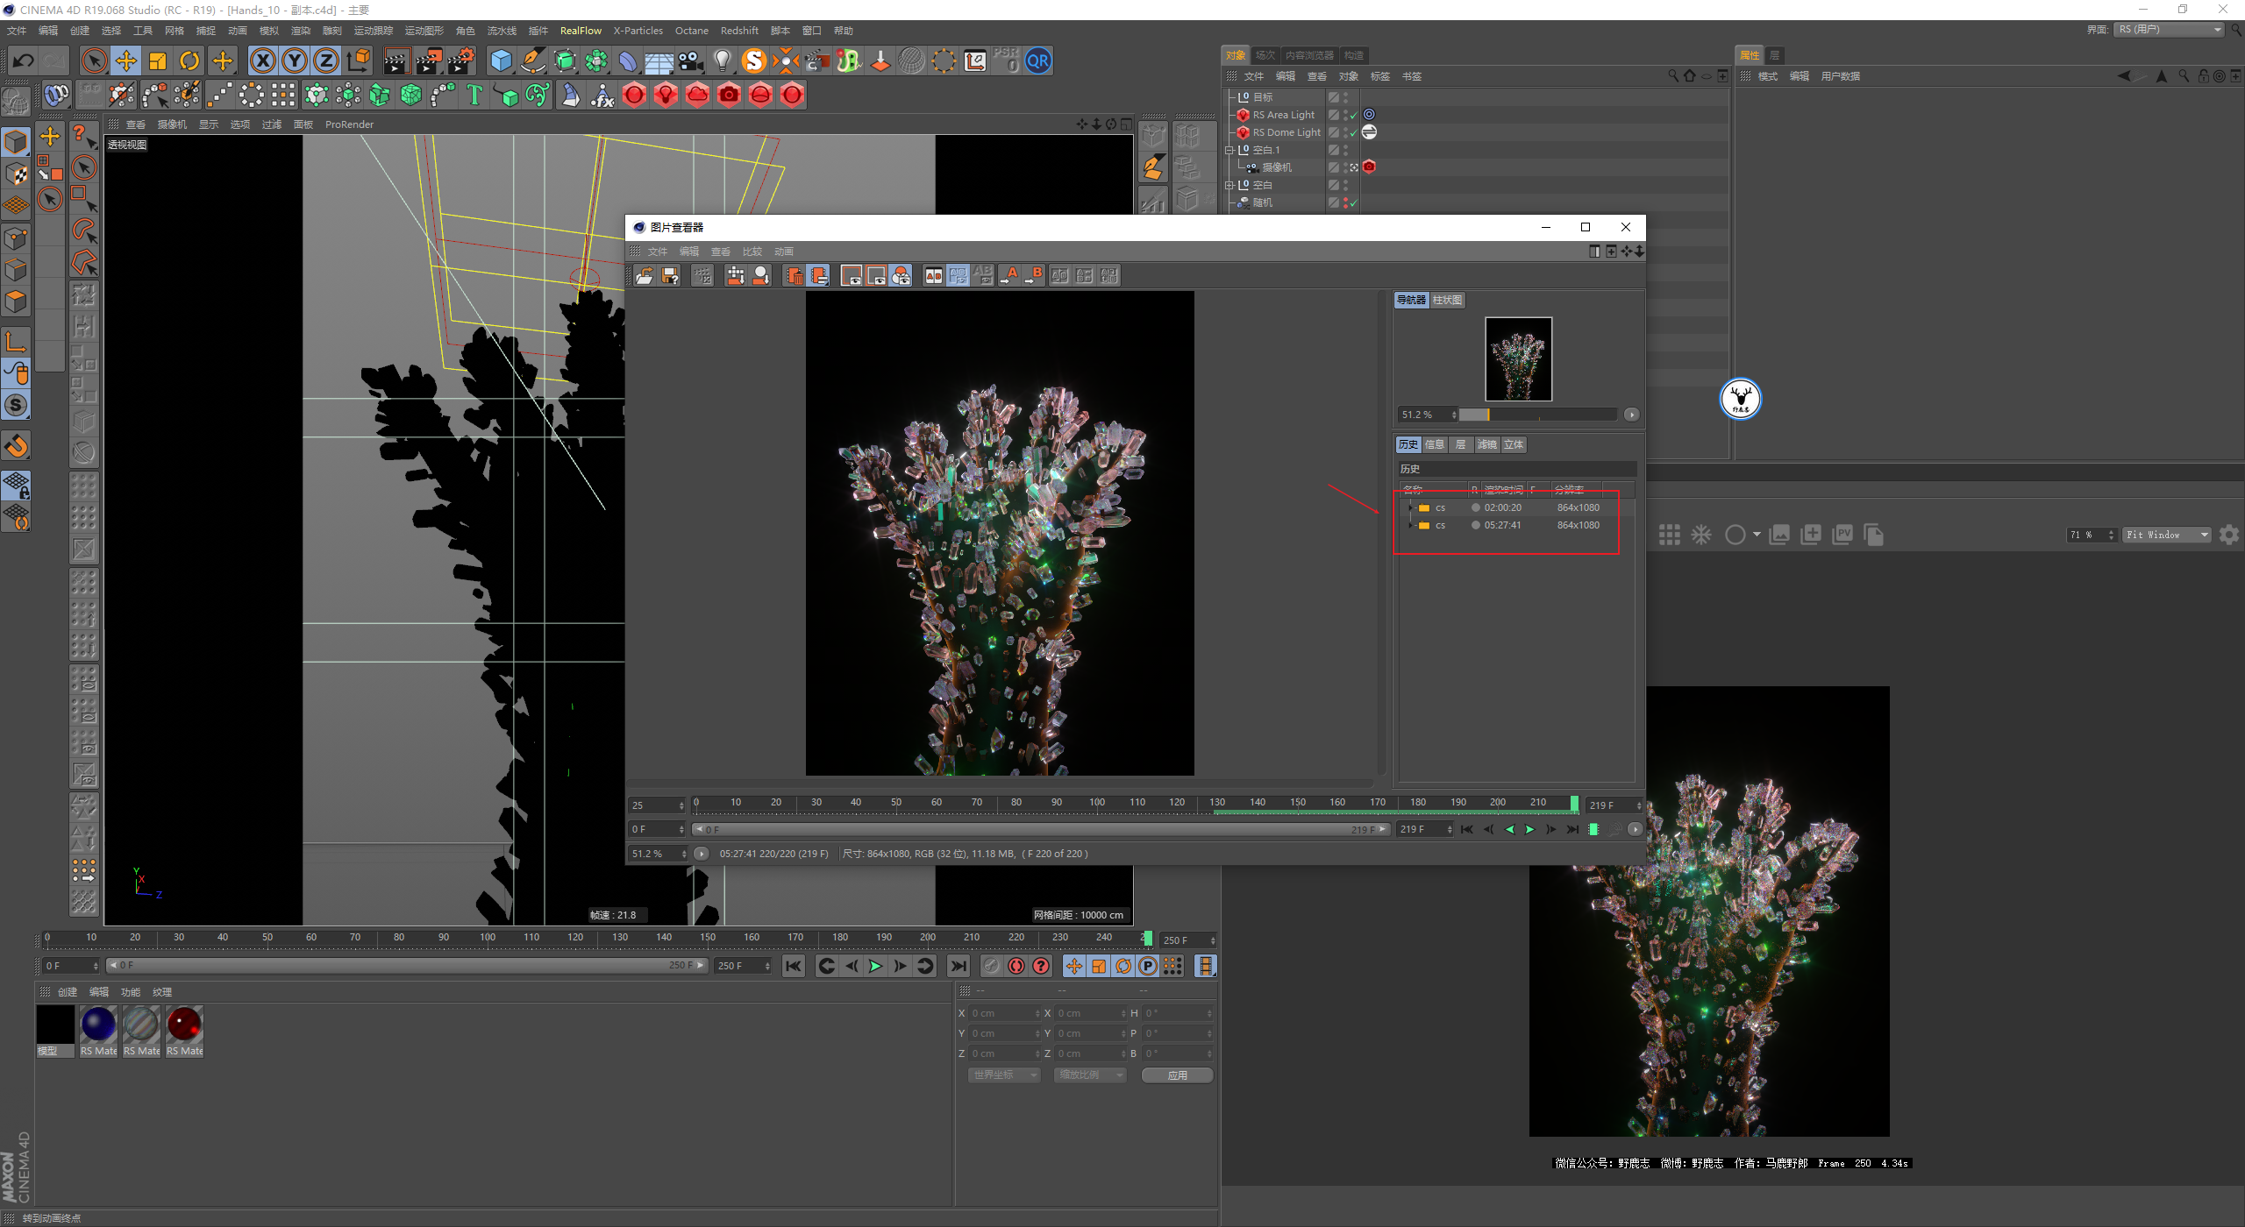
Task: Click the green MoText T icon
Action: coord(474,95)
